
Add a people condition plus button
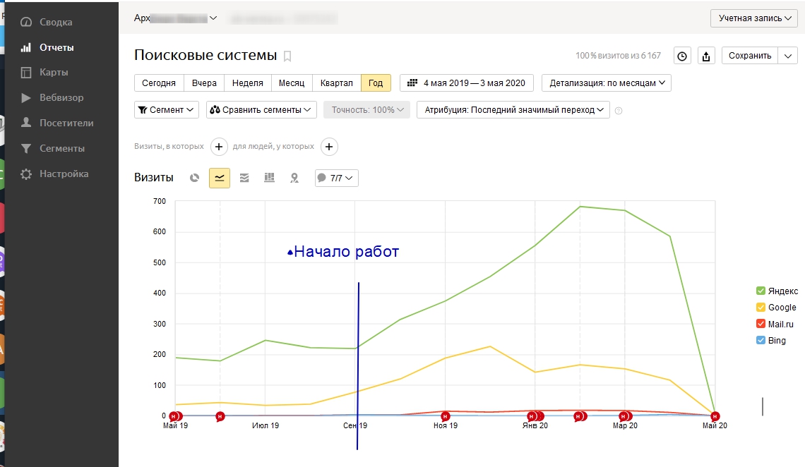[x=329, y=147]
